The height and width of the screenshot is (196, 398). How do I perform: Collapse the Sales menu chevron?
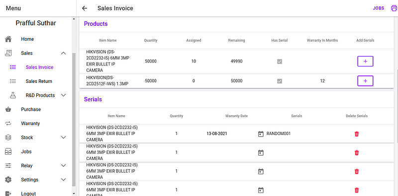64,53
